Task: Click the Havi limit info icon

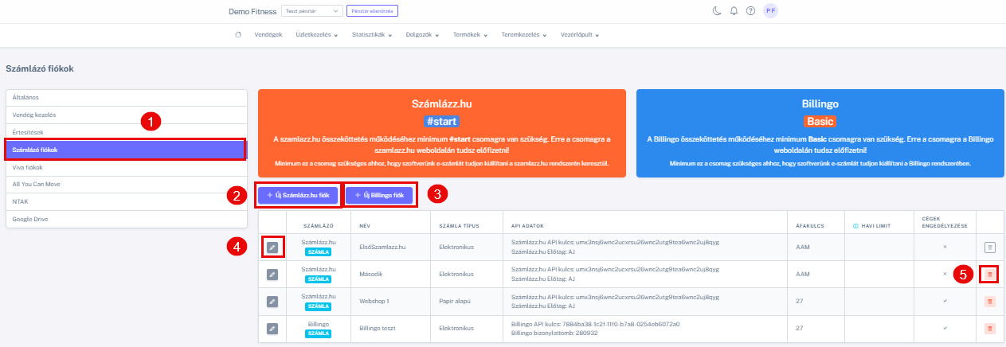Action: (x=855, y=225)
